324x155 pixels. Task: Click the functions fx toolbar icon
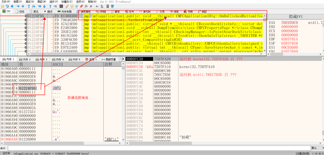coord(86,6)
